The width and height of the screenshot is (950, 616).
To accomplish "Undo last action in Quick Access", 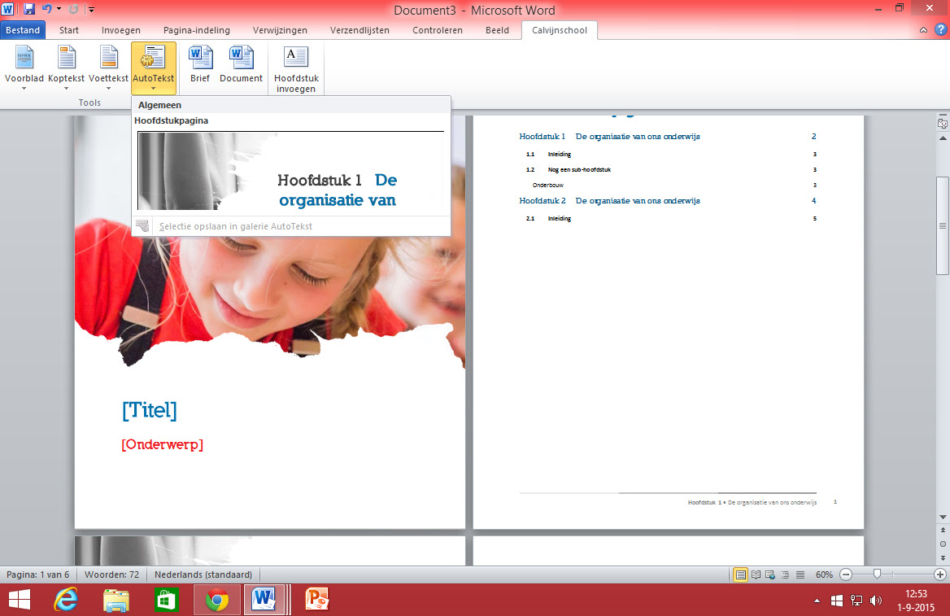I will pyautogui.click(x=46, y=9).
